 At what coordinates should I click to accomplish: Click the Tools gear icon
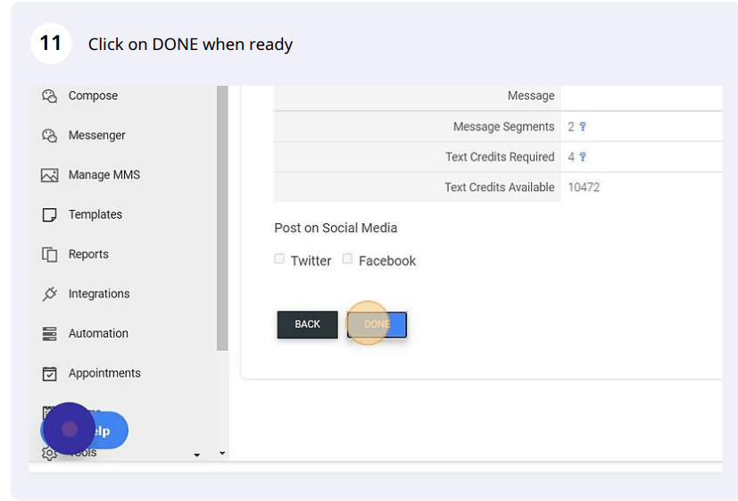pyautogui.click(x=49, y=453)
